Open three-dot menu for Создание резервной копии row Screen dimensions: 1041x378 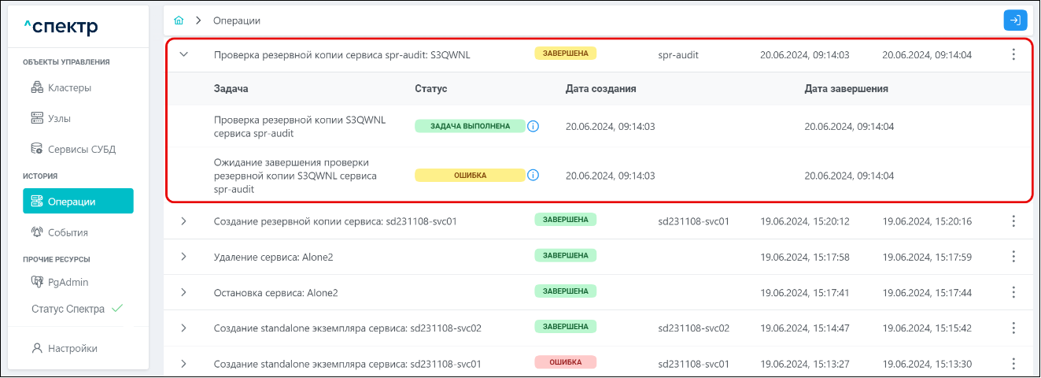1013,221
